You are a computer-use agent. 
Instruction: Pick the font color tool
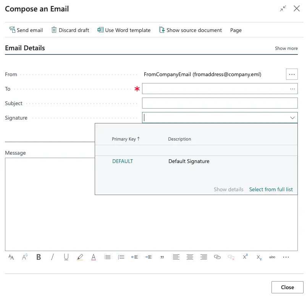[94, 257]
